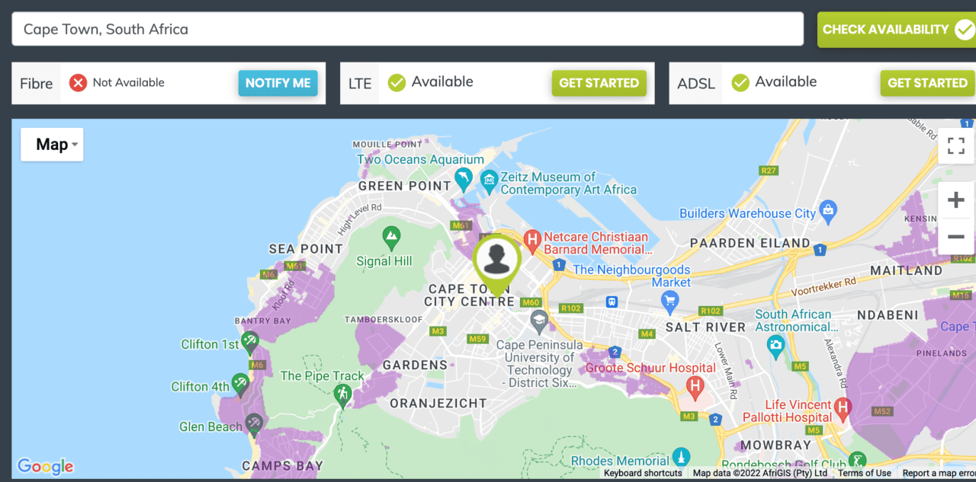Zoom in using the plus icon
The width and height of the screenshot is (976, 482).
[x=955, y=200]
